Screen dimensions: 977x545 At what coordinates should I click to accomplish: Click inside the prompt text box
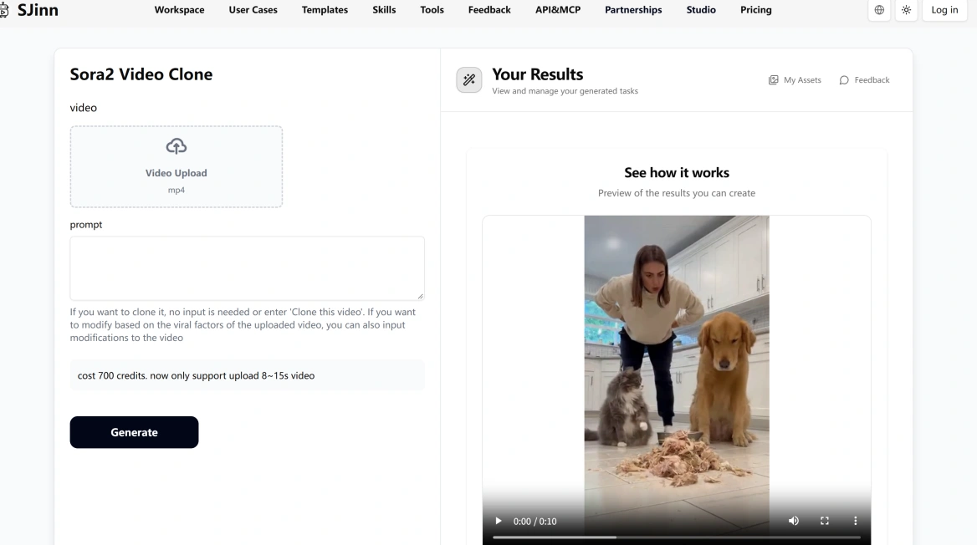[247, 267]
